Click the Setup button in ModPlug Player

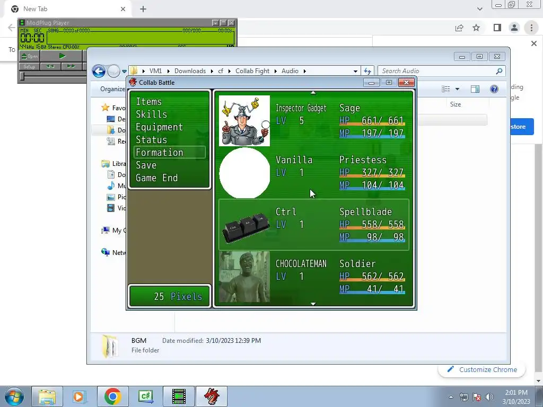(x=29, y=66)
